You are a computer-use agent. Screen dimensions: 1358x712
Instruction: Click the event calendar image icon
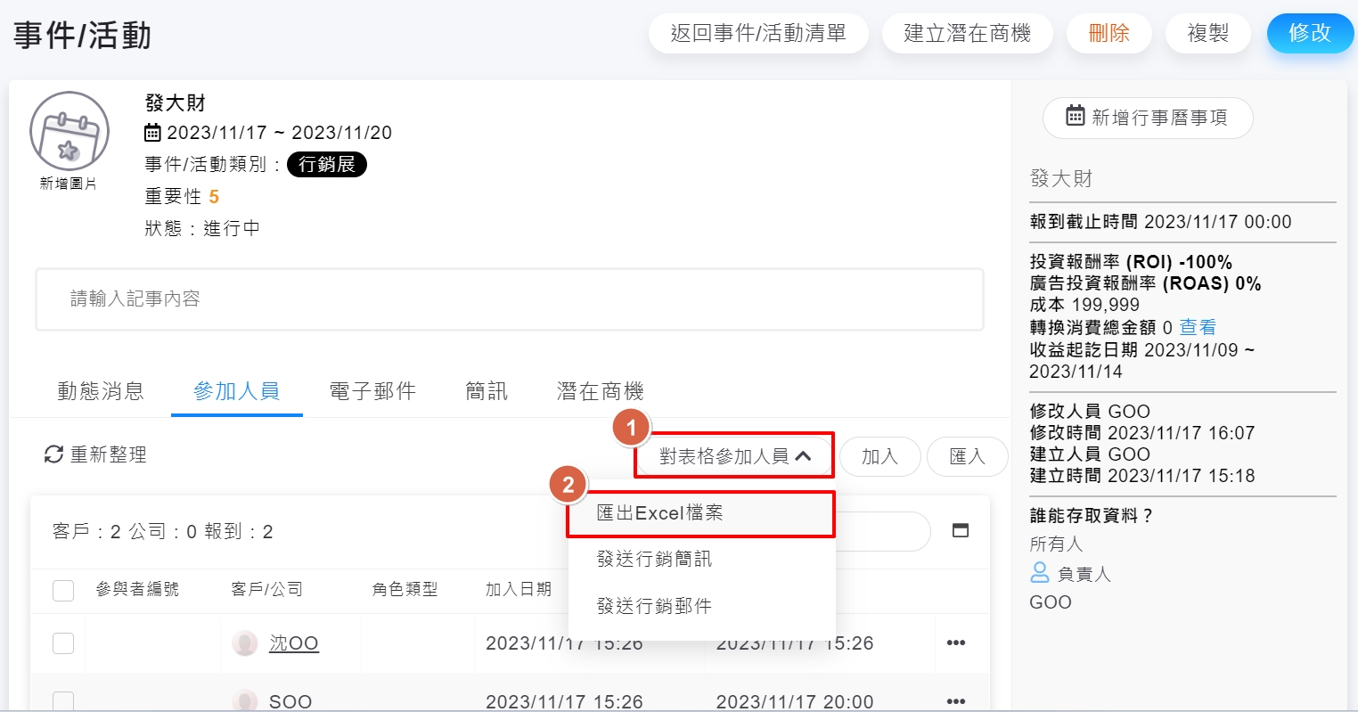click(x=69, y=131)
